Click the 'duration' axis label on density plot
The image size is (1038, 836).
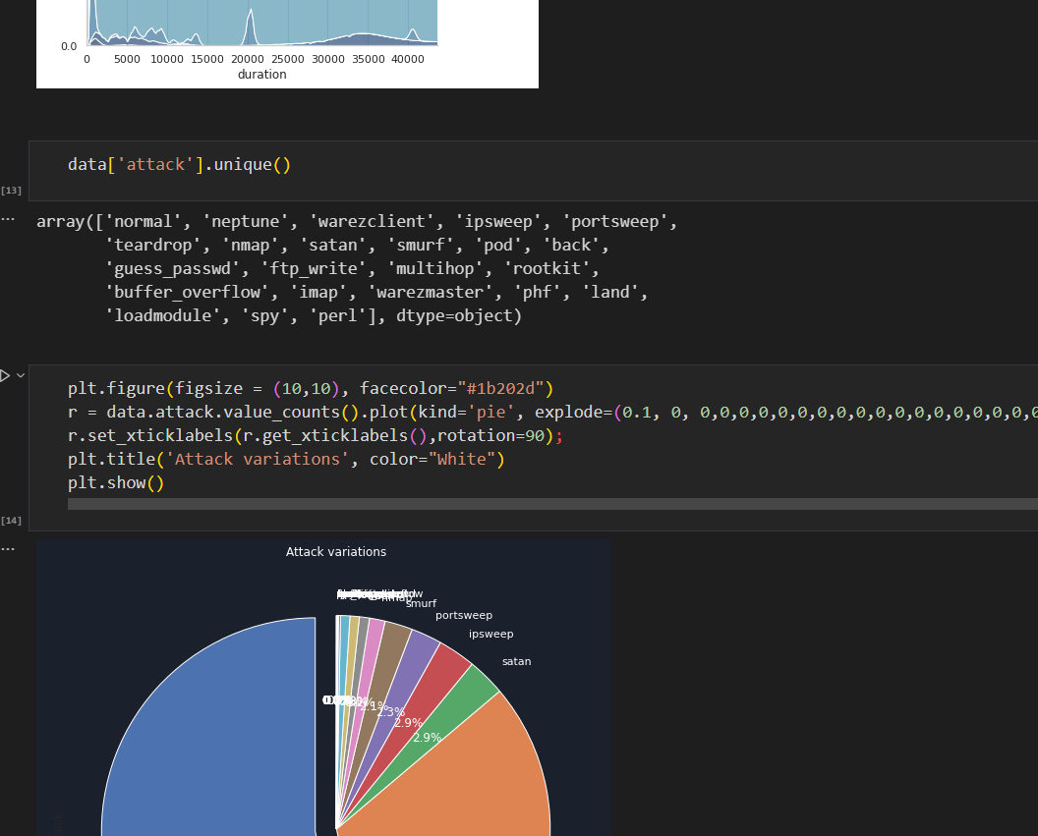point(262,74)
